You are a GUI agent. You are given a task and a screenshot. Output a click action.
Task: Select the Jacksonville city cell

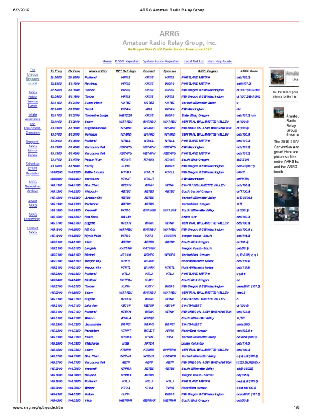[x=93, y=325]
